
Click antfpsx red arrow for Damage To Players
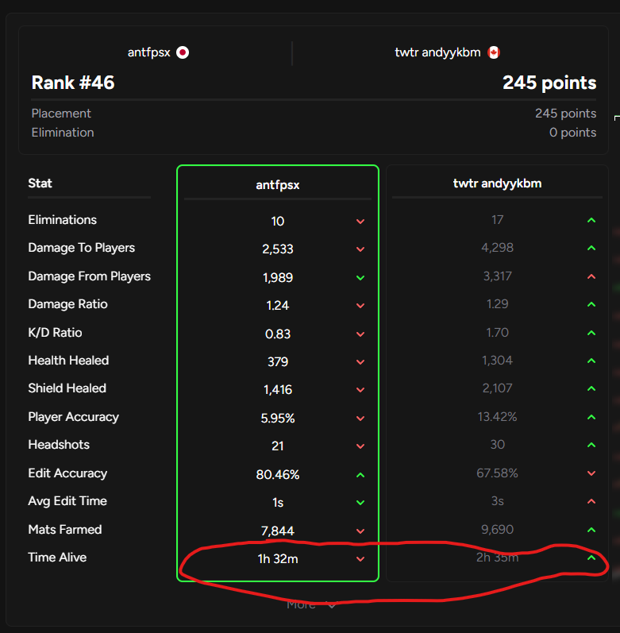(x=360, y=249)
